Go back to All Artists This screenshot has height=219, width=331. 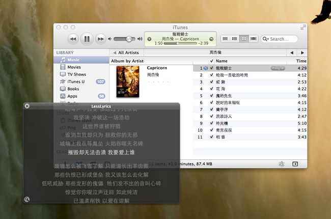[x=126, y=52]
